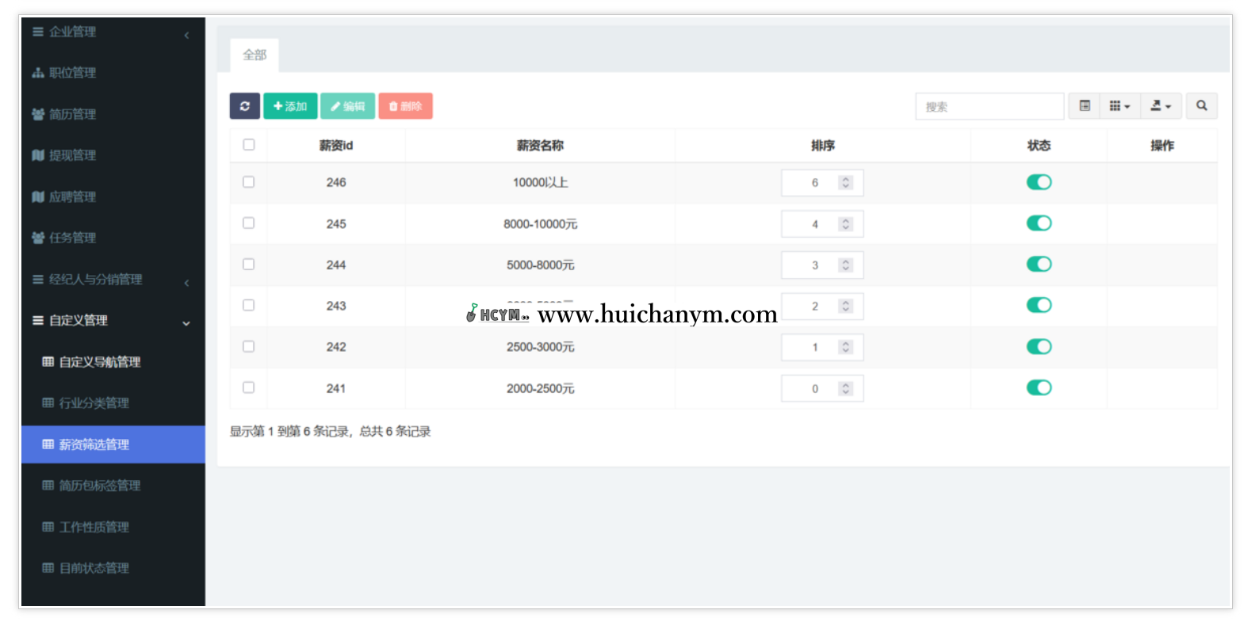Open the columns dropdown
This screenshot has width=1244, height=629.
coord(1120,106)
